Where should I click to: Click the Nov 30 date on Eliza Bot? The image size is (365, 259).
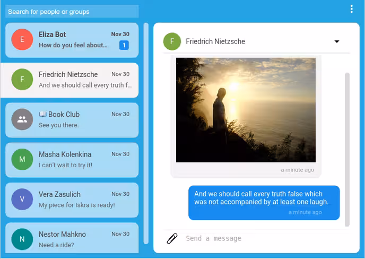coord(120,34)
